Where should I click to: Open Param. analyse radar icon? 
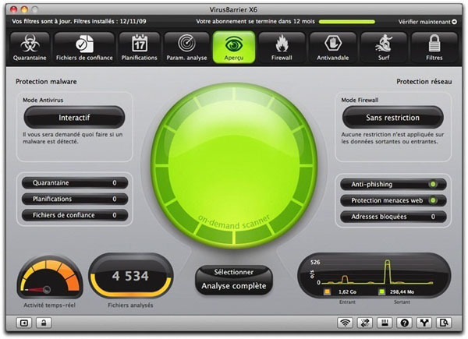pos(186,48)
